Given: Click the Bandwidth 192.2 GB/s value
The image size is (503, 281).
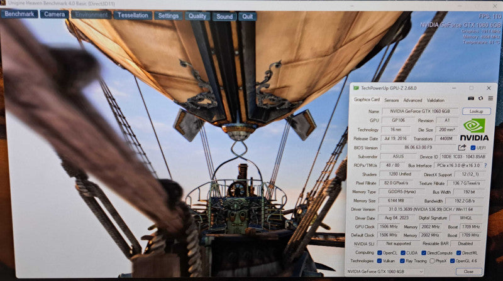Looking at the screenshot, I should coord(465,201).
